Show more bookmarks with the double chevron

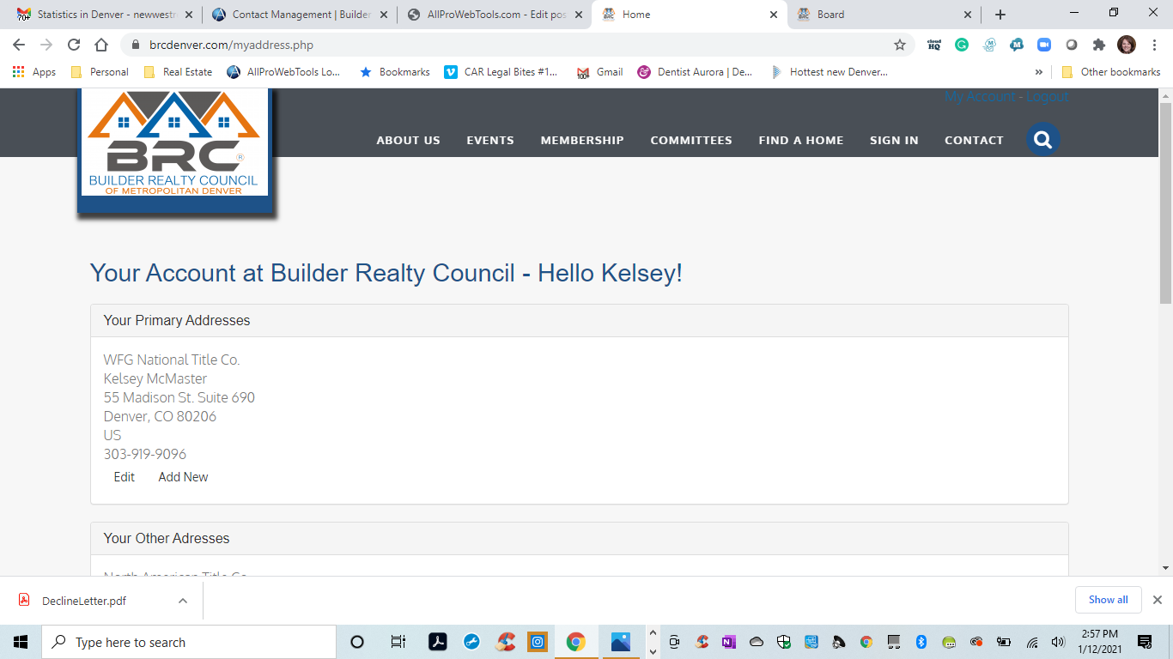(1039, 72)
